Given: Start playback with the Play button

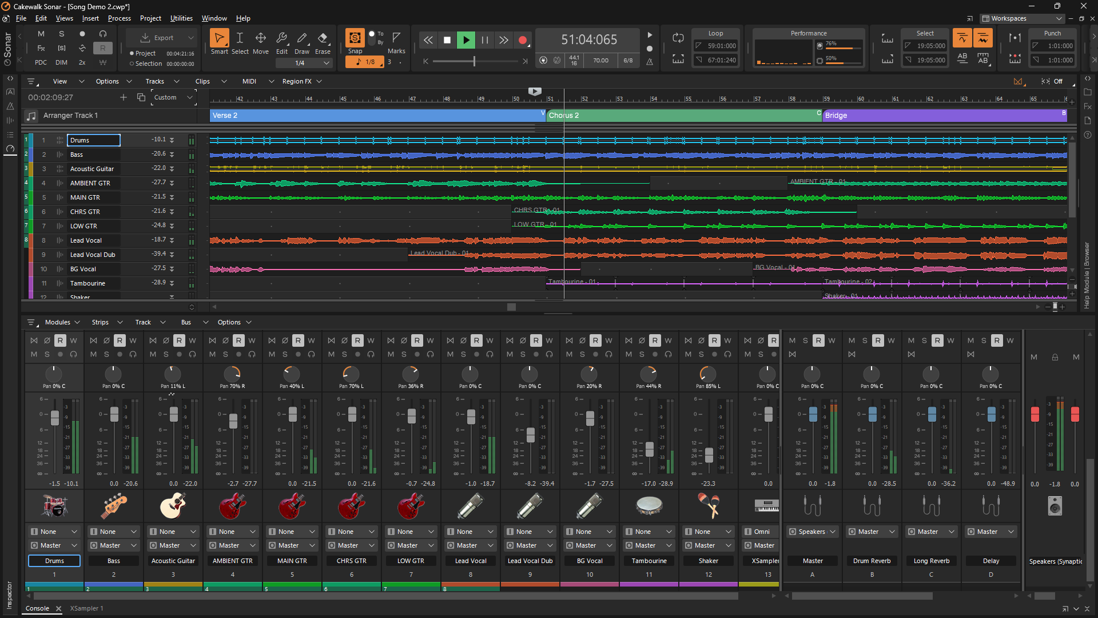Looking at the screenshot, I should [466, 40].
